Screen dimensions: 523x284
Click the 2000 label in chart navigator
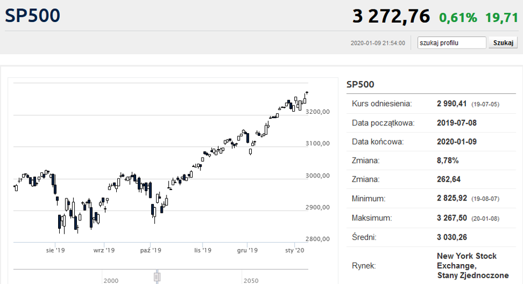pos(111,281)
